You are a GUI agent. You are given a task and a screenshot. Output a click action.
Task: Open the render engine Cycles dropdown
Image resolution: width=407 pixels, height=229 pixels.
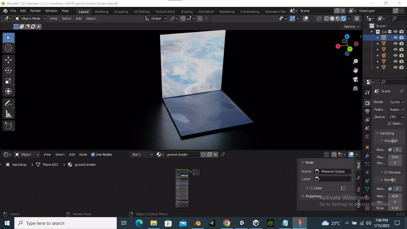click(396, 102)
